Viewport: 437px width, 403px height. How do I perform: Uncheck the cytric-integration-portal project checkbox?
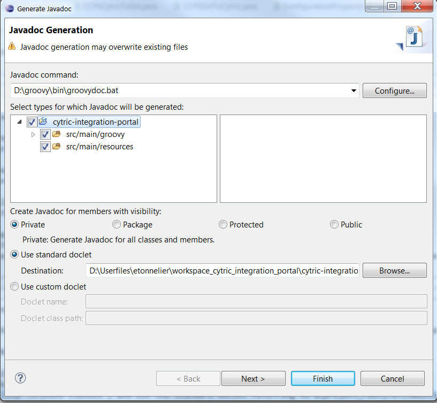tap(32, 122)
